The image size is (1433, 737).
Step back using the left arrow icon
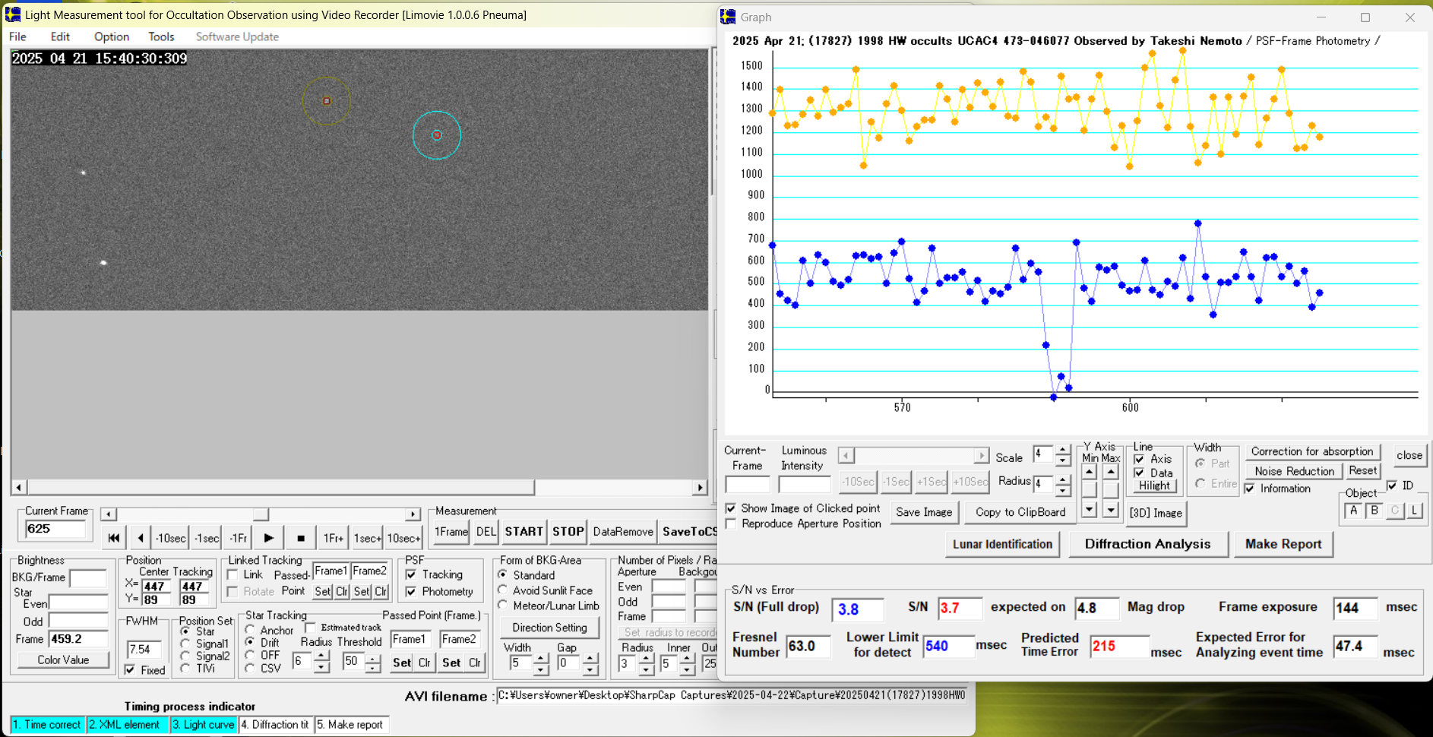[x=141, y=538]
